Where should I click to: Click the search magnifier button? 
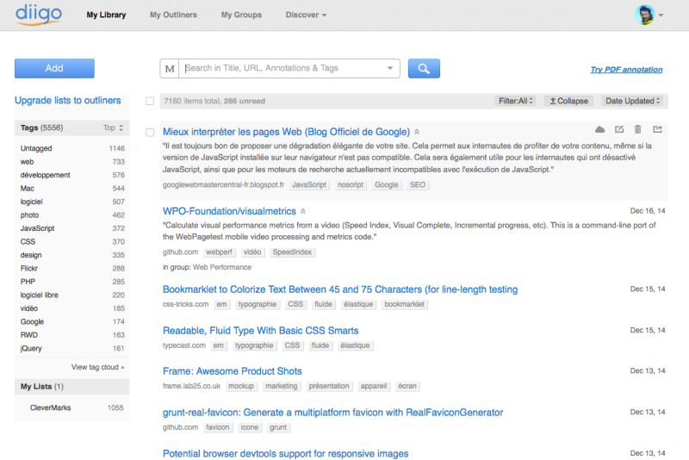[x=424, y=69]
